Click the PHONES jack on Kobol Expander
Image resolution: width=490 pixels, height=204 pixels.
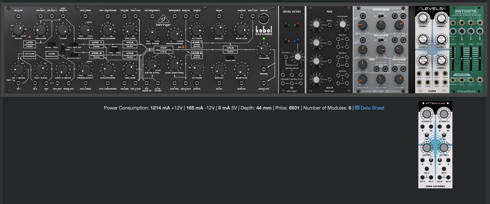point(264,69)
